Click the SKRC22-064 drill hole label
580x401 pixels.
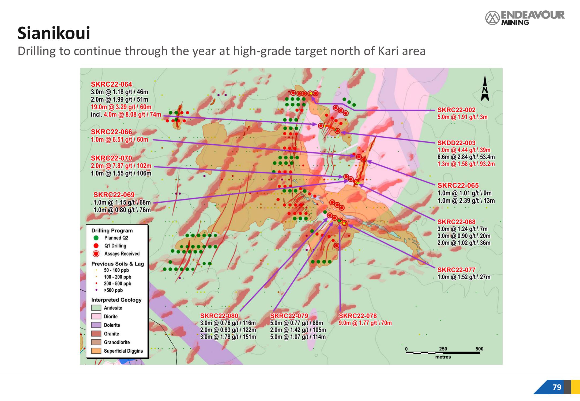point(111,84)
